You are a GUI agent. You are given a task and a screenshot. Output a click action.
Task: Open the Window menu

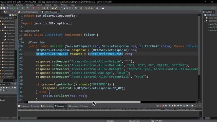(x=64, y=5)
